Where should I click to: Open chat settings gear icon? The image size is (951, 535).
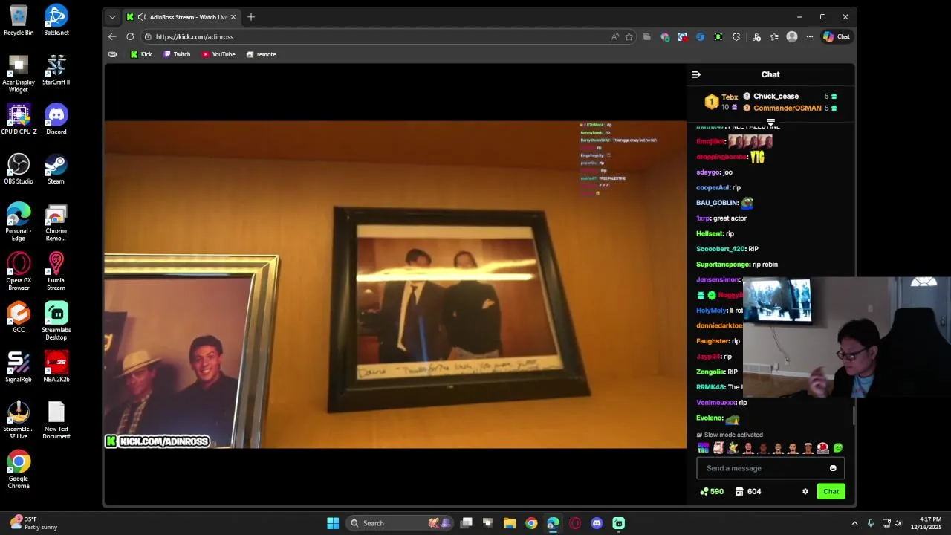click(x=805, y=491)
